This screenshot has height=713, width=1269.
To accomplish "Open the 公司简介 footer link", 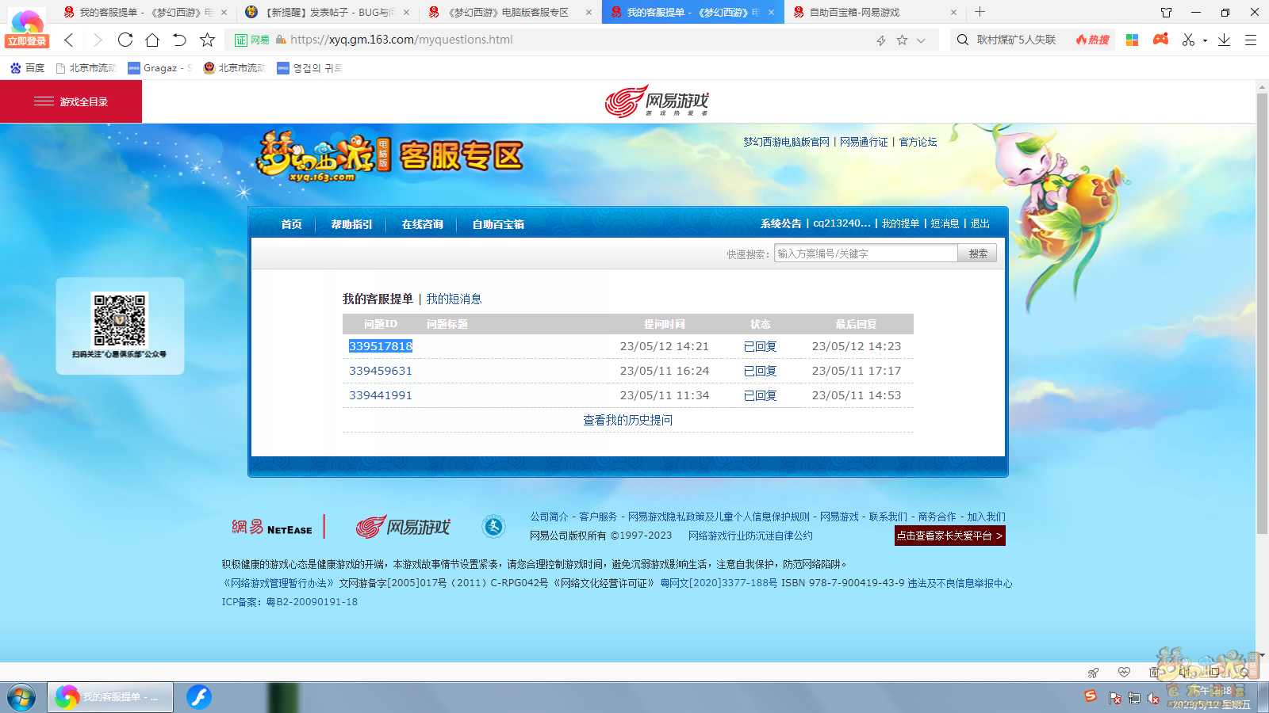I will click(x=549, y=517).
